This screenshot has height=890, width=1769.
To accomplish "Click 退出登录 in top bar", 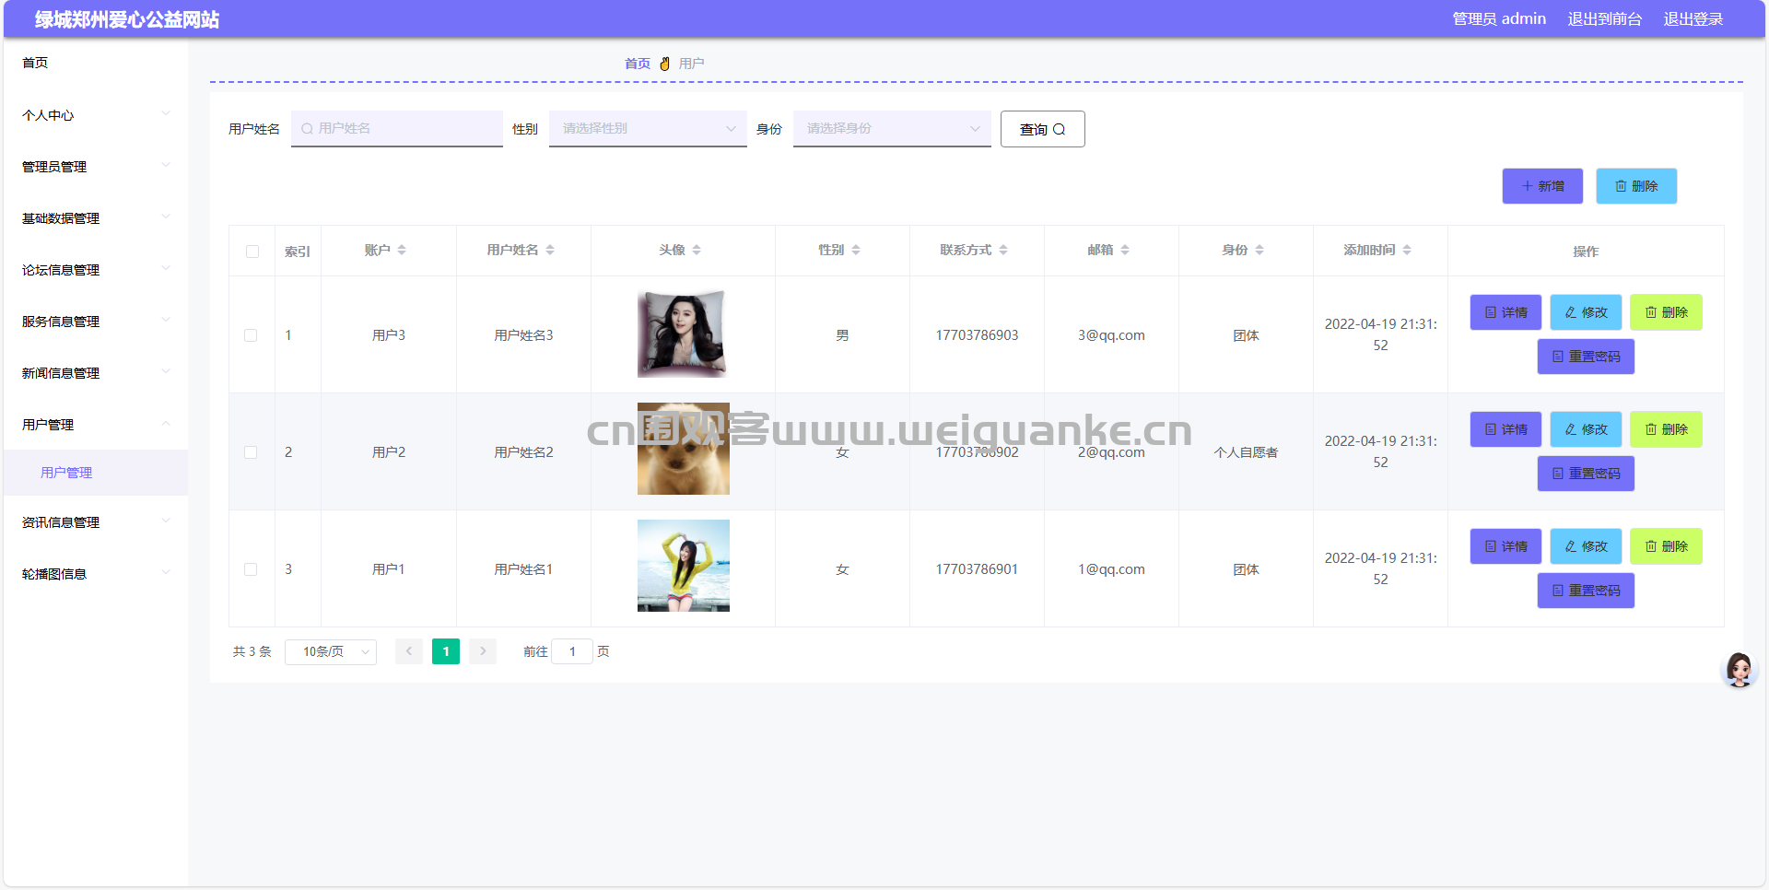I will [1693, 19].
